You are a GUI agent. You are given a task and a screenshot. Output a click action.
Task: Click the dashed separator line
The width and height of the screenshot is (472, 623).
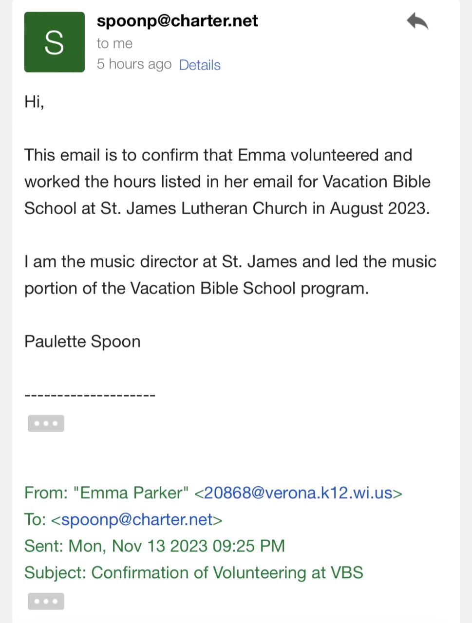click(90, 395)
